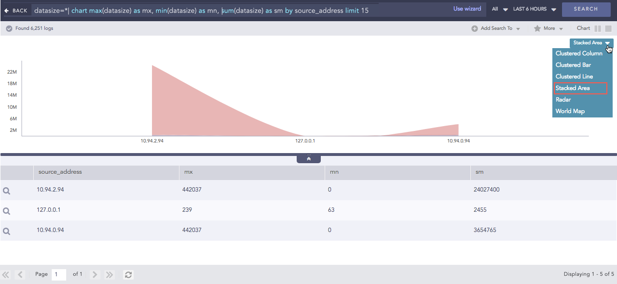Collapse the chart with the up arrow control
The image size is (617, 284).
(308, 158)
